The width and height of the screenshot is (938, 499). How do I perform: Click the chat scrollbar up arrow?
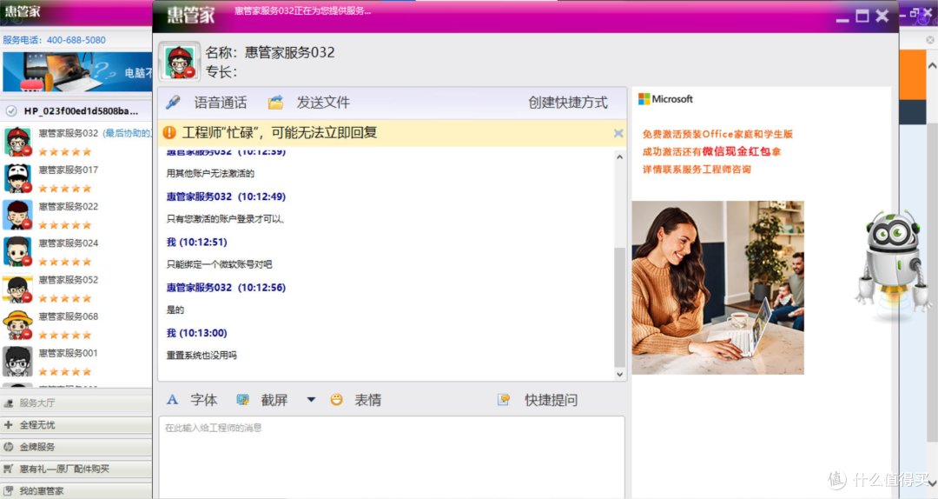[x=620, y=157]
